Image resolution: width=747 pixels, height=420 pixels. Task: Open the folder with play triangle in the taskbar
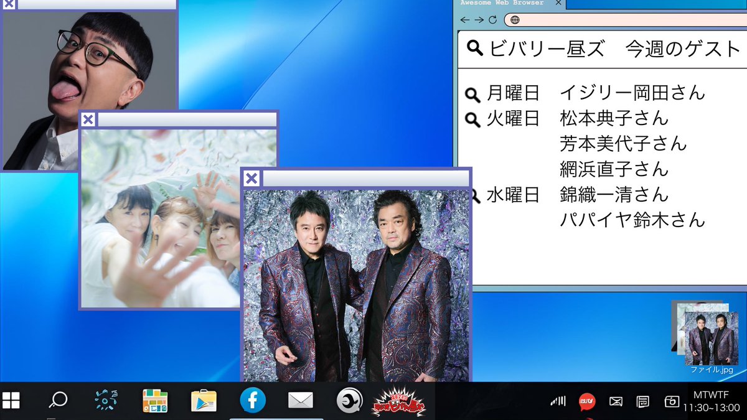204,401
